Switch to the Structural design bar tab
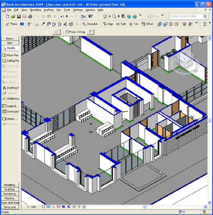The height and width of the screenshot is (215, 213). pyautogui.click(x=10, y=207)
